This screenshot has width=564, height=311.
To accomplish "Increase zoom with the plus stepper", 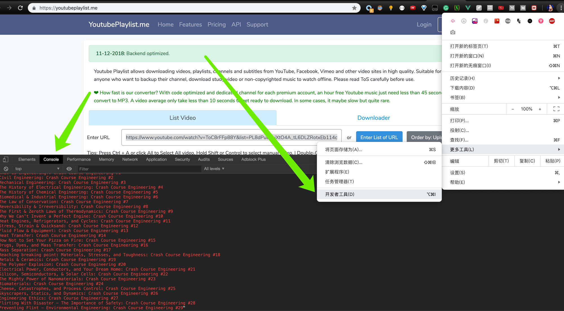I will 540,109.
